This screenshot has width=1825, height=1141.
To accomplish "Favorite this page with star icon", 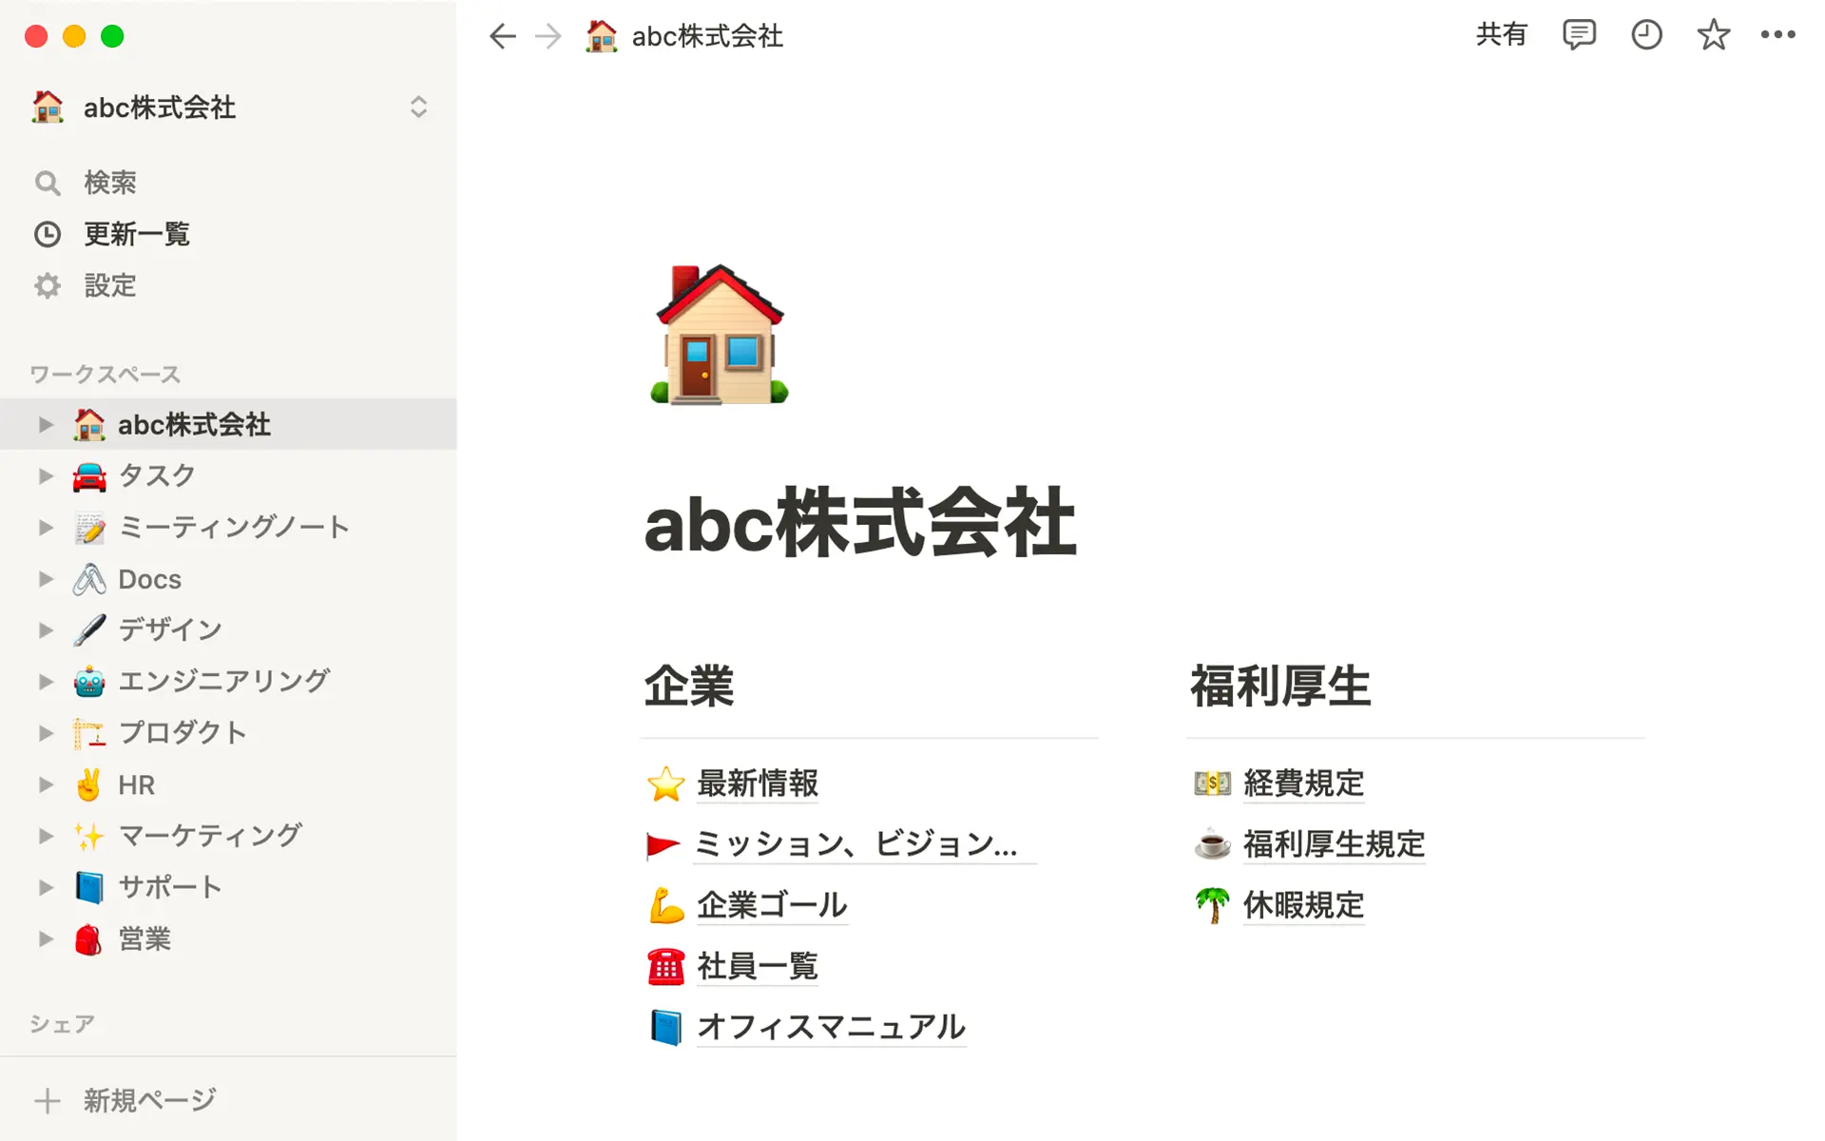I will [1713, 35].
